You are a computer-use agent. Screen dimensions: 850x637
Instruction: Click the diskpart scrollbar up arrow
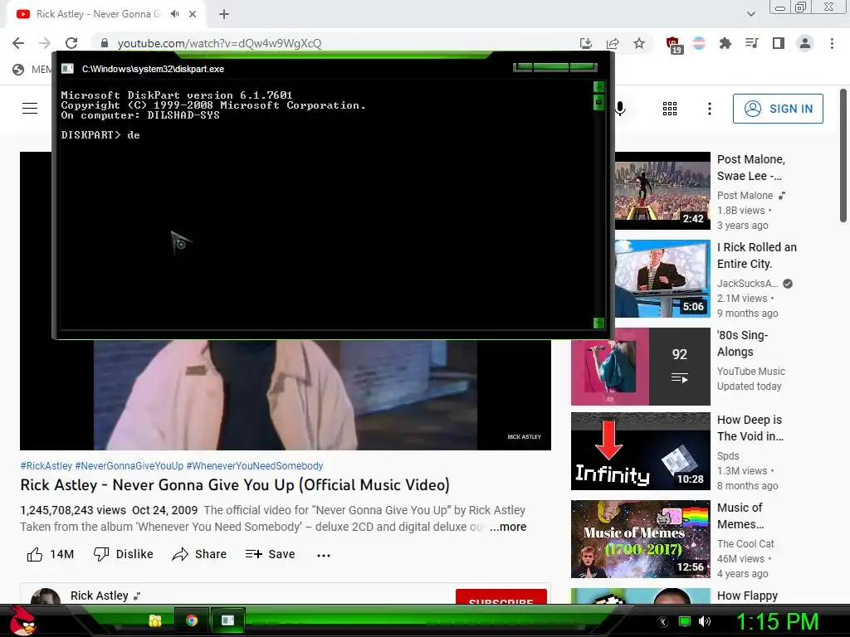pyautogui.click(x=599, y=86)
